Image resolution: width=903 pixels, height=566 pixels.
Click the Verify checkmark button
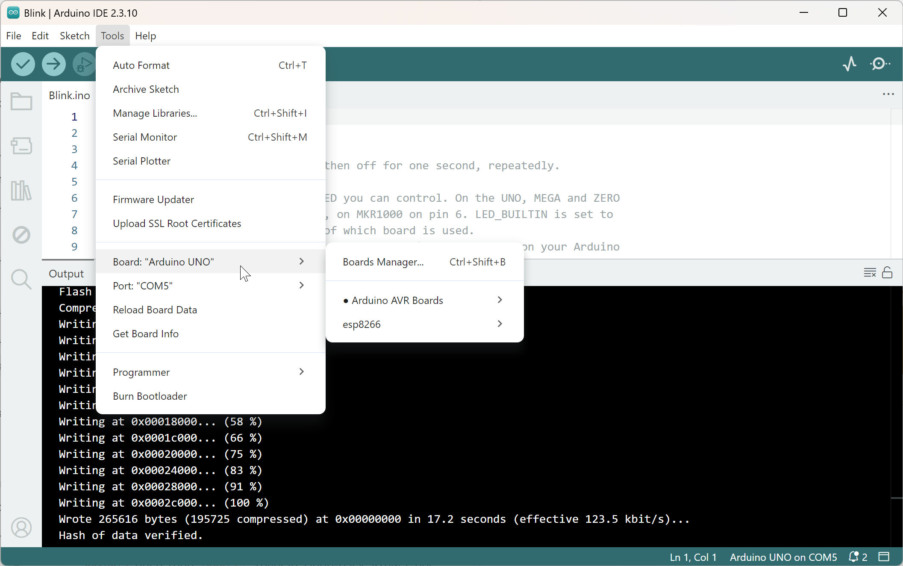[23, 64]
